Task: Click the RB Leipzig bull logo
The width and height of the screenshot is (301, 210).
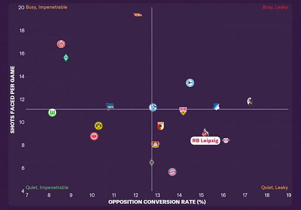Action: pos(226,141)
